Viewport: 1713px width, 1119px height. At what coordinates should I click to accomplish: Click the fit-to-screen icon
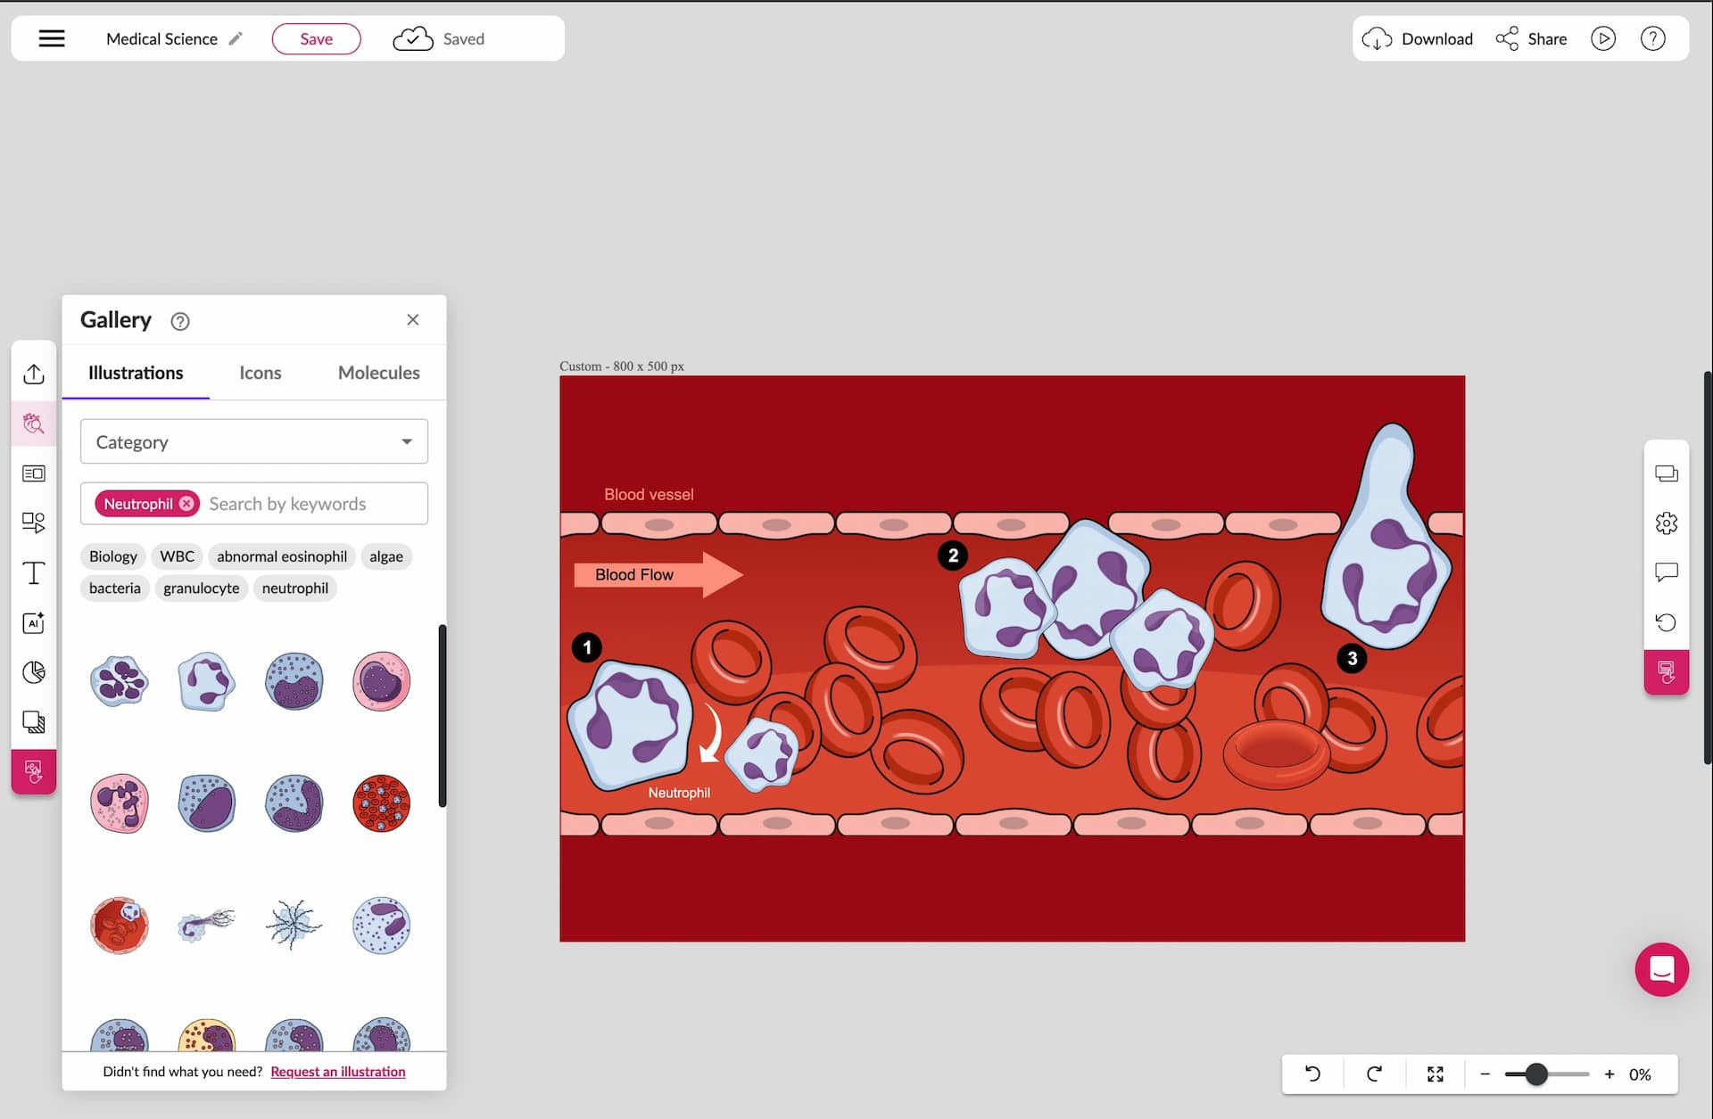[1435, 1074]
